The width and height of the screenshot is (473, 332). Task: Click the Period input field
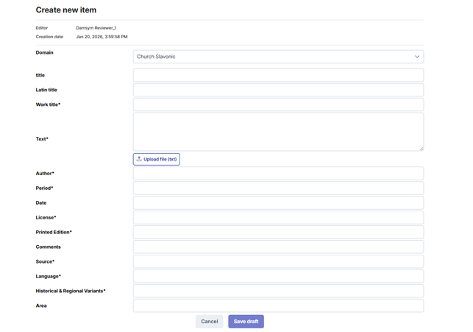coord(278,188)
